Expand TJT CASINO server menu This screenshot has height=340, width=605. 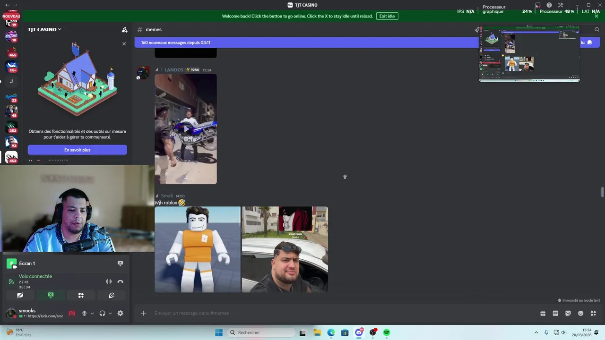click(x=44, y=29)
